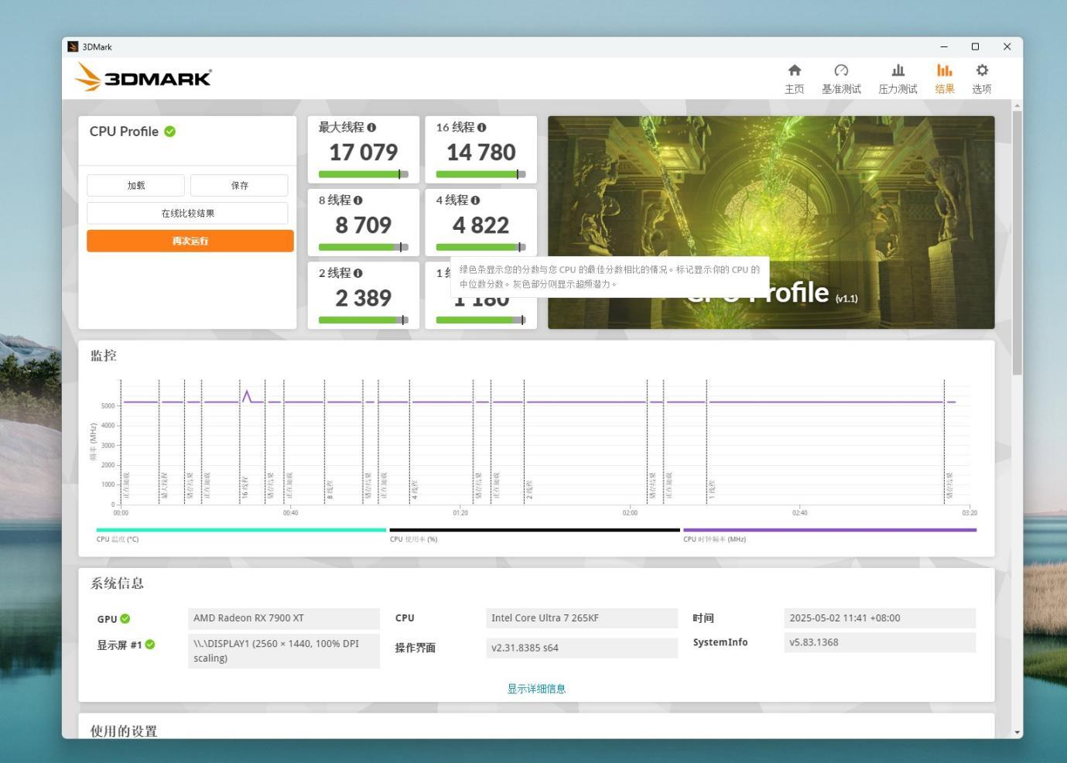Run the benchmark again with 再次运行
The width and height of the screenshot is (1067, 763).
coord(190,241)
